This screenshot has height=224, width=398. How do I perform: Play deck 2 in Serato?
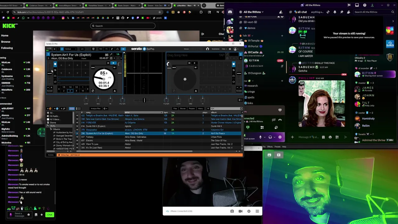tap(195, 63)
